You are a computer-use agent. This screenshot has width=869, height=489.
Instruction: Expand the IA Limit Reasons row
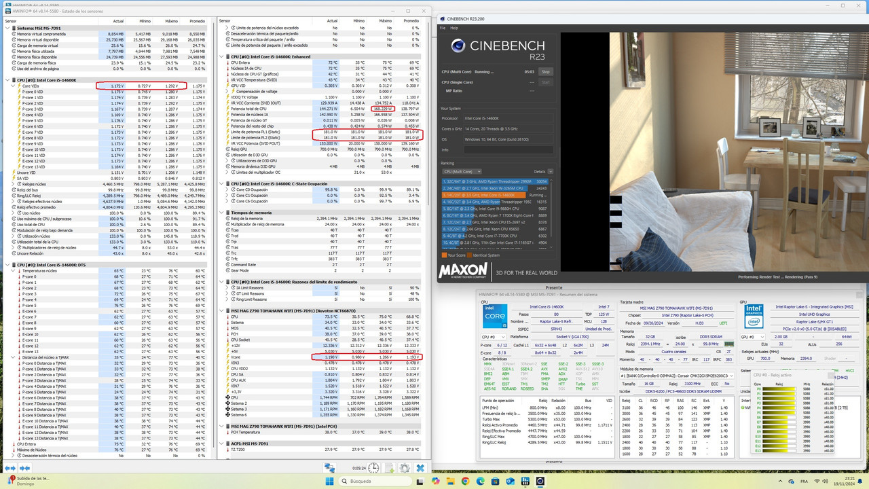pos(227,288)
